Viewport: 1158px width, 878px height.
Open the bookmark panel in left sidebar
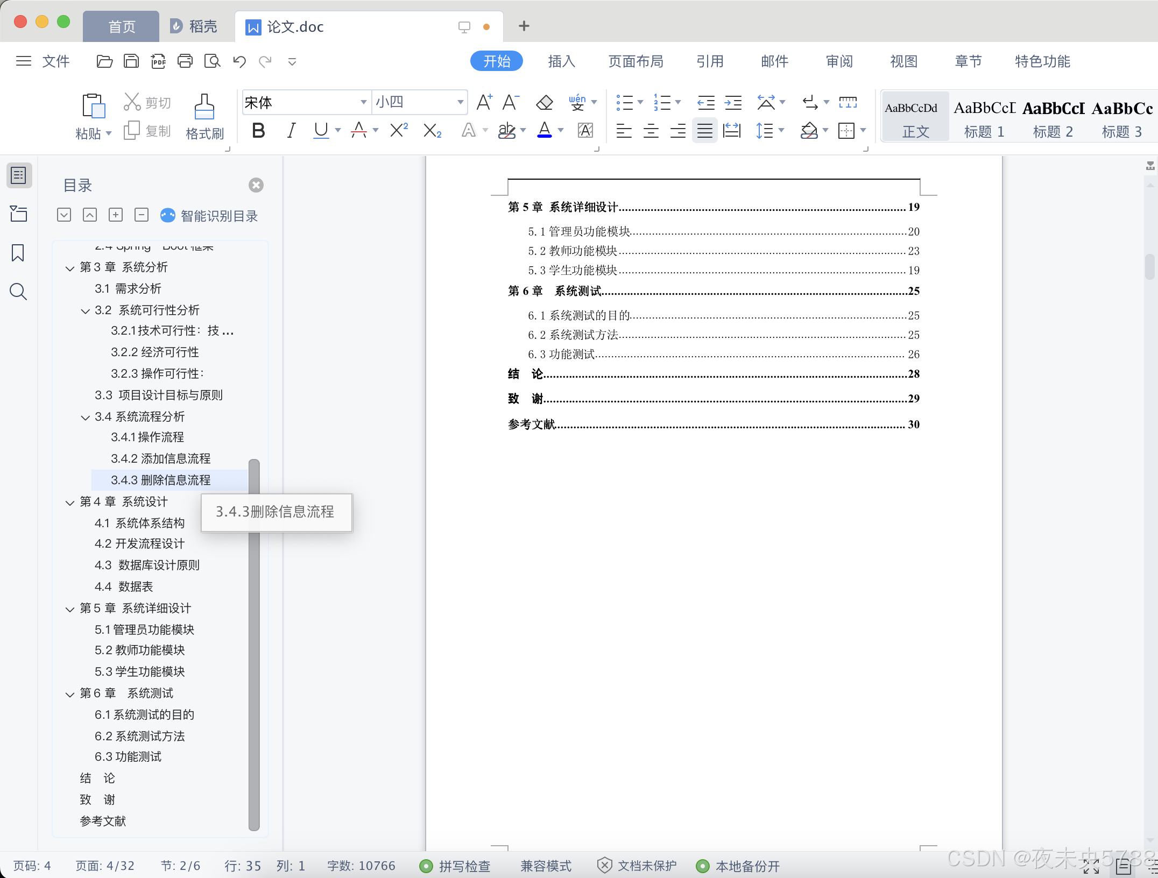click(18, 253)
